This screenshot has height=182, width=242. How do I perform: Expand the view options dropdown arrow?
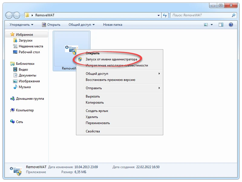coord(211,25)
